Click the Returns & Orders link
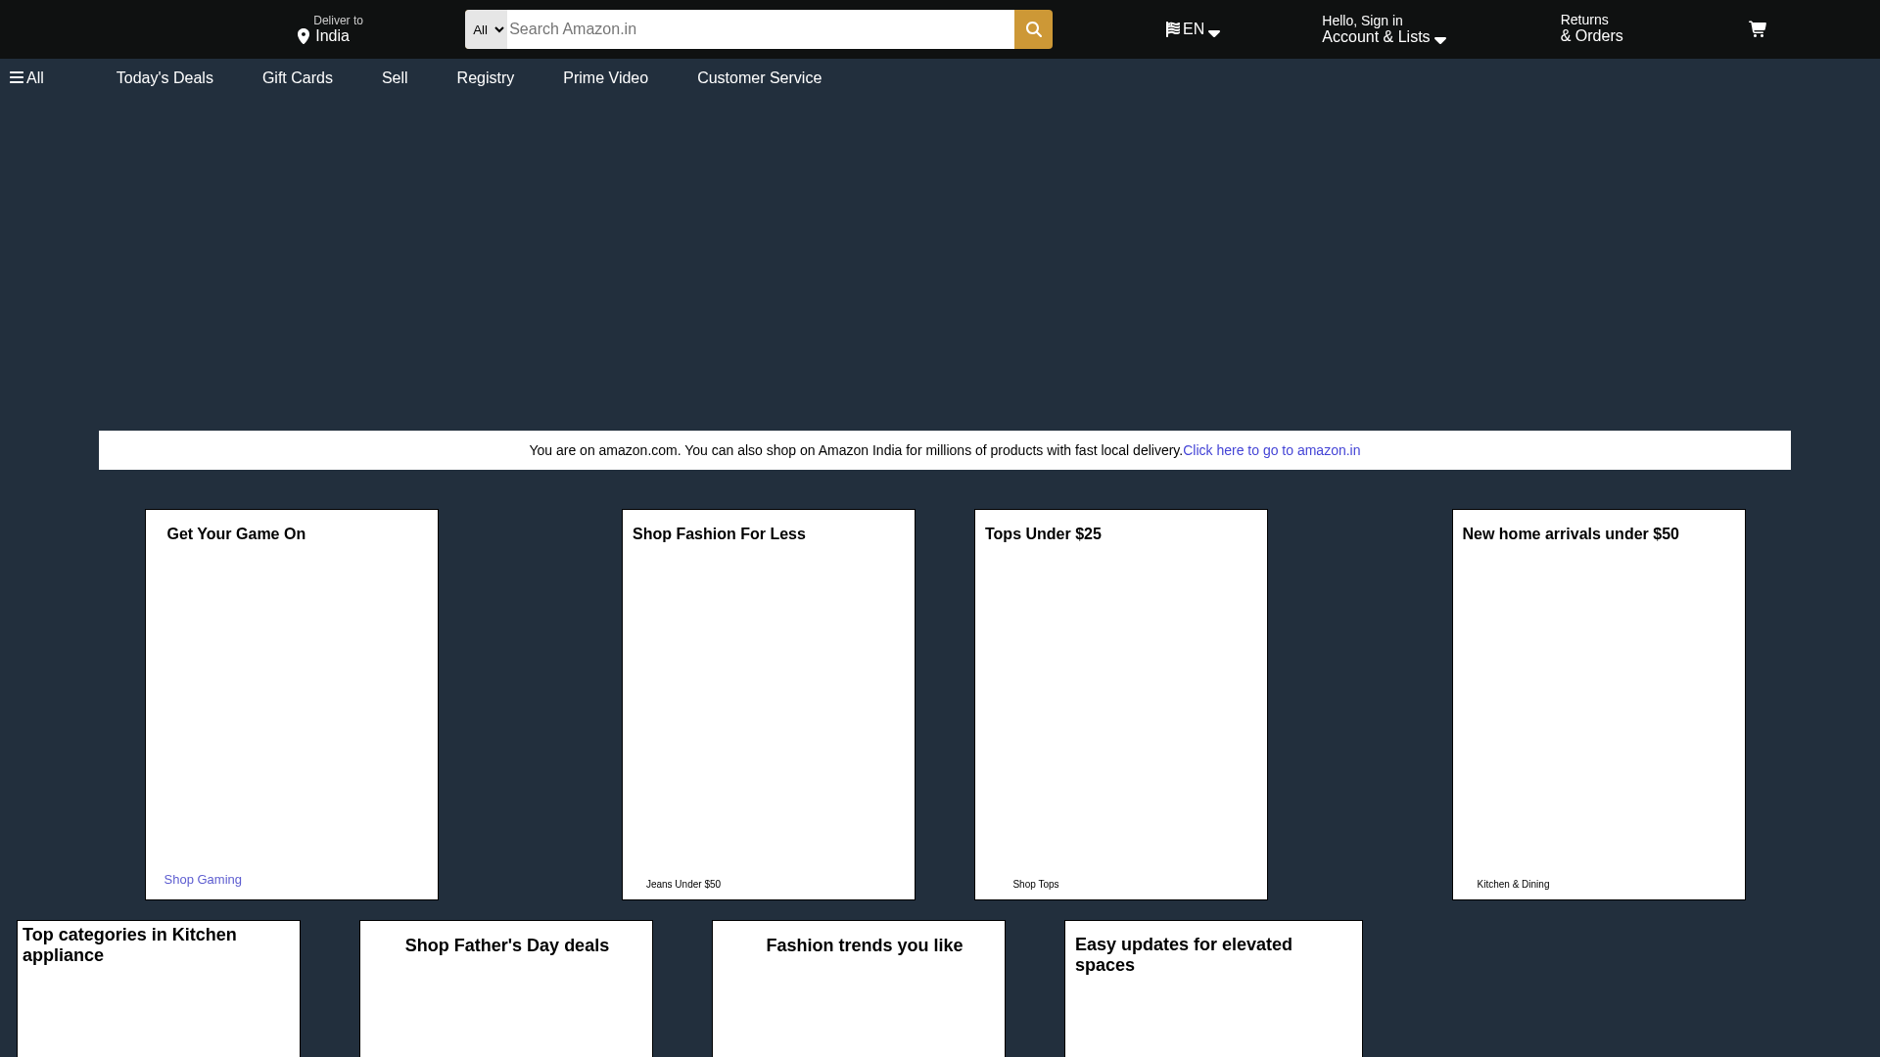Screen dimensions: 1880x1057 [x=1592, y=28]
